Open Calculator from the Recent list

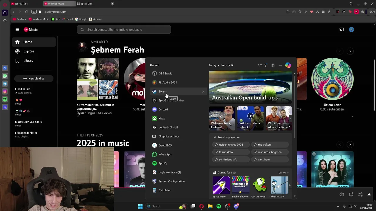pos(178,190)
